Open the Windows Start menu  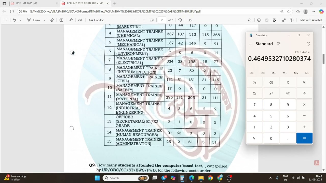[x=97, y=178]
